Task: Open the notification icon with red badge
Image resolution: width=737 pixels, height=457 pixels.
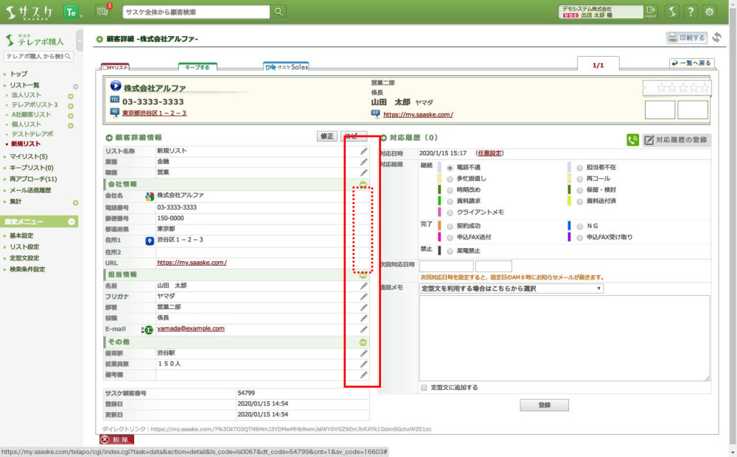Action: 102,12
